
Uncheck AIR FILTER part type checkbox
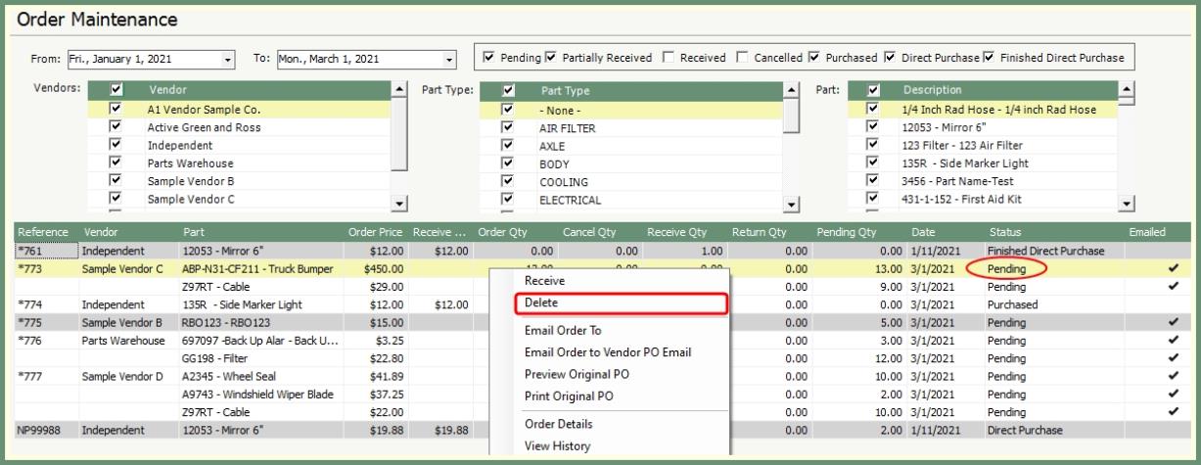[507, 127]
